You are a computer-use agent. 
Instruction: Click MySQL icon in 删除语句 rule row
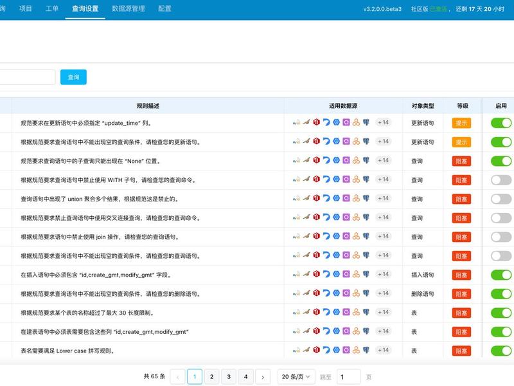point(296,293)
